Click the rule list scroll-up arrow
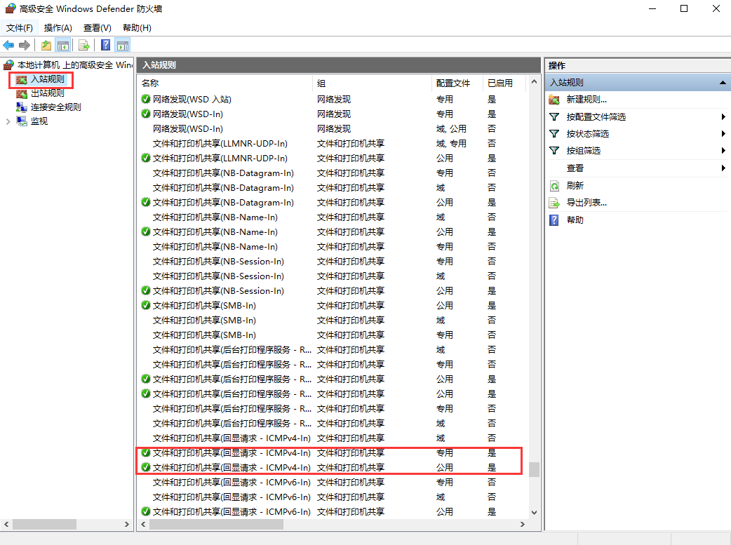The height and width of the screenshot is (545, 731). [535, 81]
